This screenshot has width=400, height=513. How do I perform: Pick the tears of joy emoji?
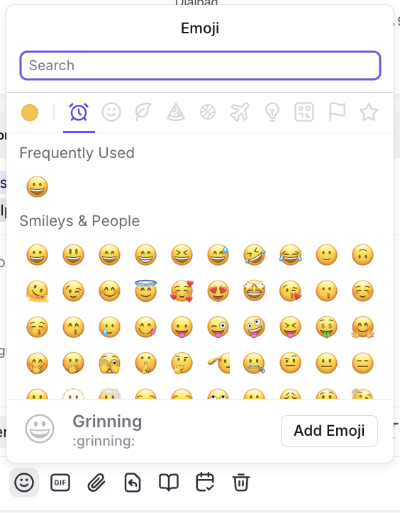[291, 254]
